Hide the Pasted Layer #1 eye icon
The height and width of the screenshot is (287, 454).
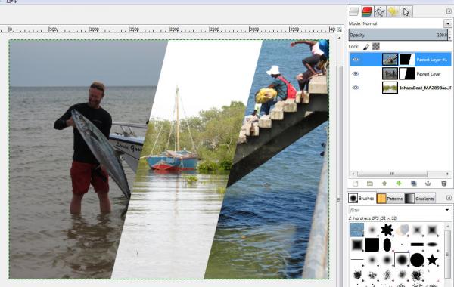[x=356, y=60]
